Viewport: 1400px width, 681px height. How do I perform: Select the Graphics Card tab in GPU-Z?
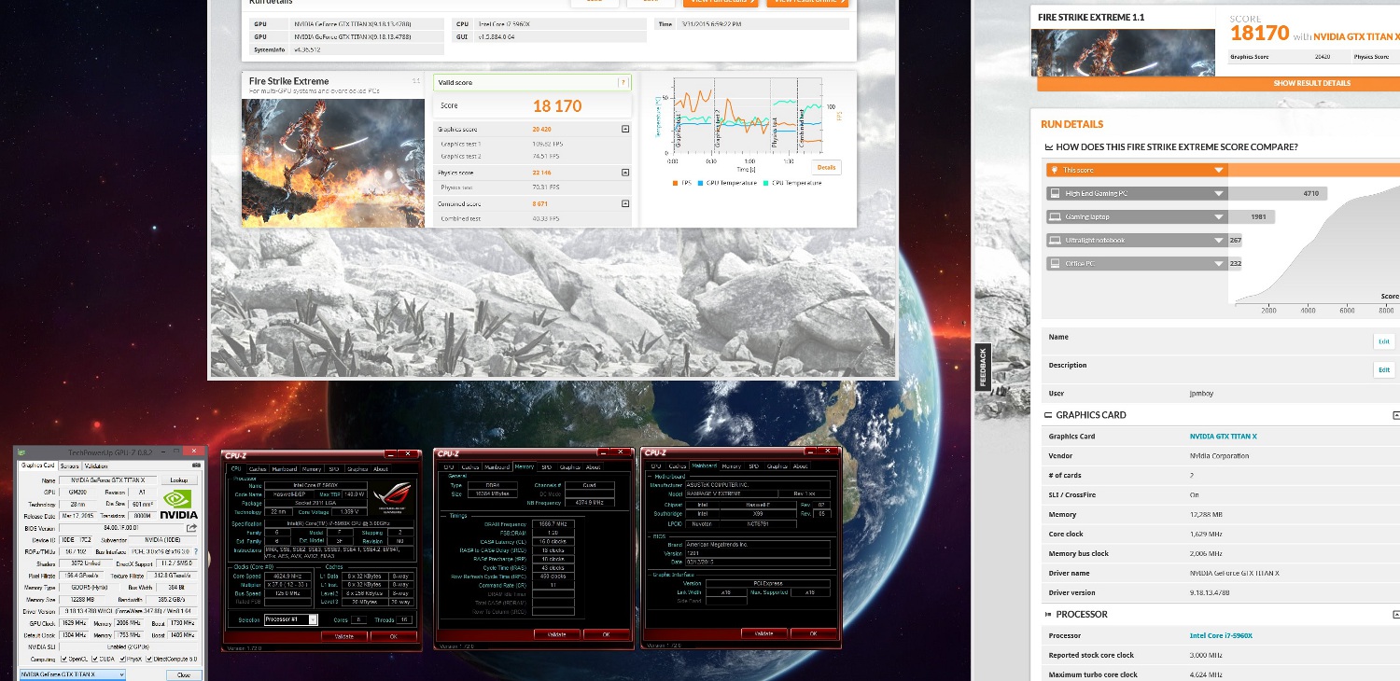37,465
